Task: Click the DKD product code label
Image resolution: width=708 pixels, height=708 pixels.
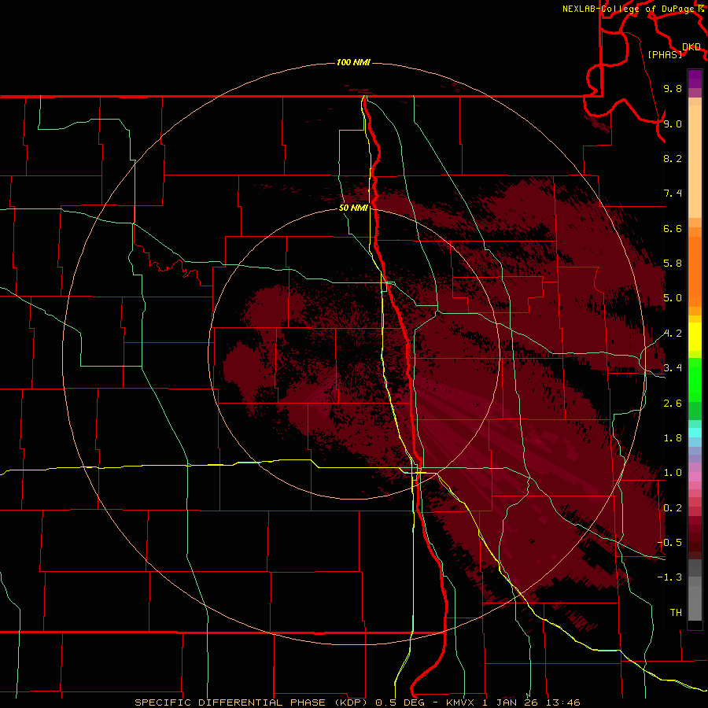Action: point(691,47)
